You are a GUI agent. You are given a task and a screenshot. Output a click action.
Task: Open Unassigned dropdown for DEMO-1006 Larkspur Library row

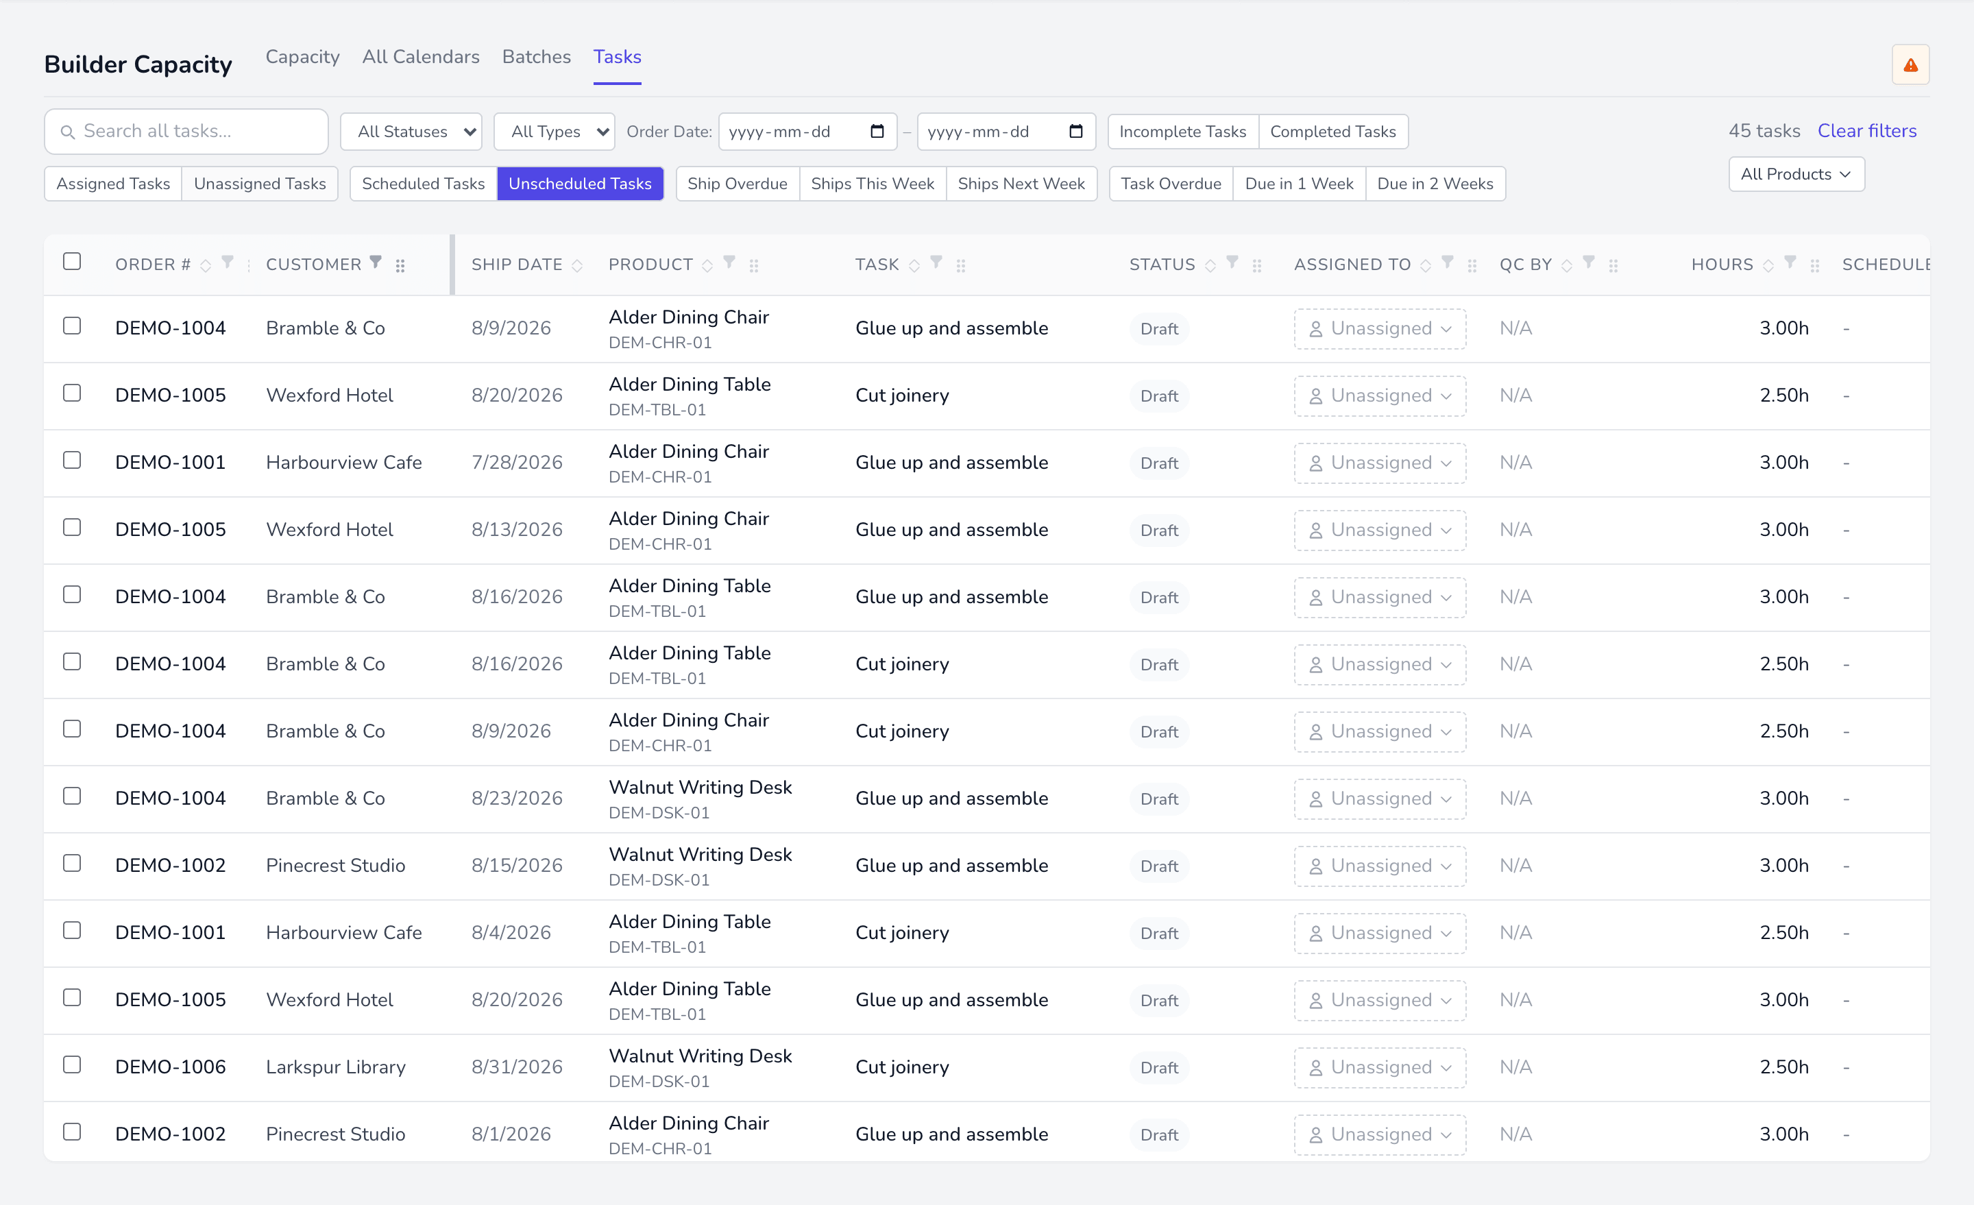point(1380,1068)
